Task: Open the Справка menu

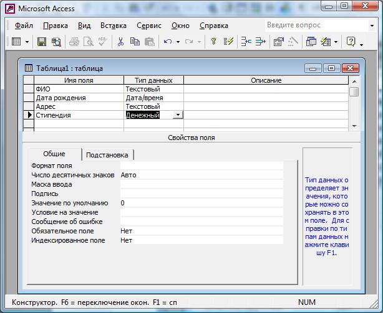Action: [214, 26]
